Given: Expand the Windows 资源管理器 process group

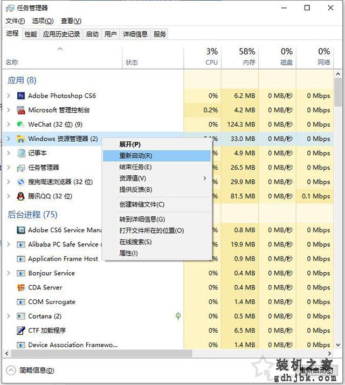Looking at the screenshot, I should [x=9, y=139].
